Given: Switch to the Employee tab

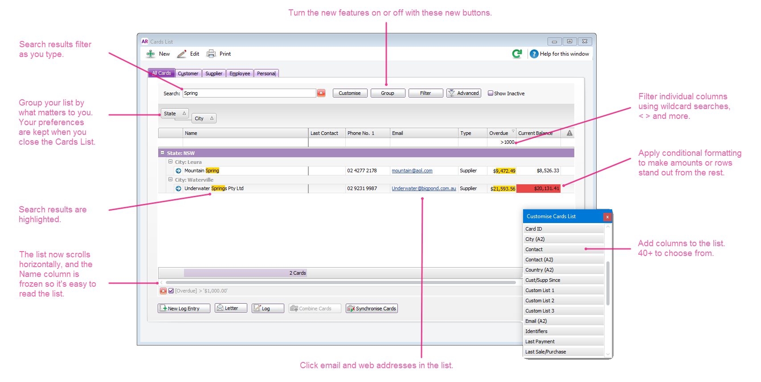Looking at the screenshot, I should tap(240, 73).
